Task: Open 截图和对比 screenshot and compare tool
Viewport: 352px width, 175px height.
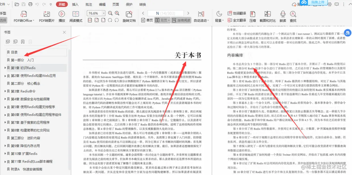Action: coord(268,16)
